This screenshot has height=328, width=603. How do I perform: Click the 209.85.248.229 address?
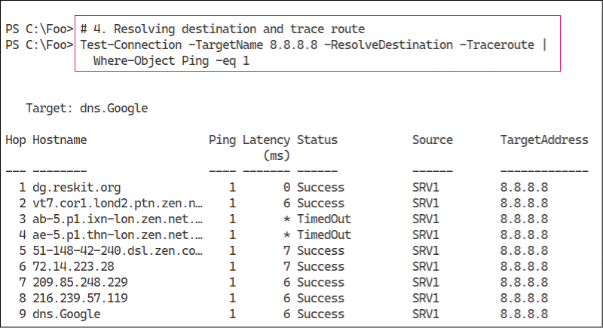(80, 282)
